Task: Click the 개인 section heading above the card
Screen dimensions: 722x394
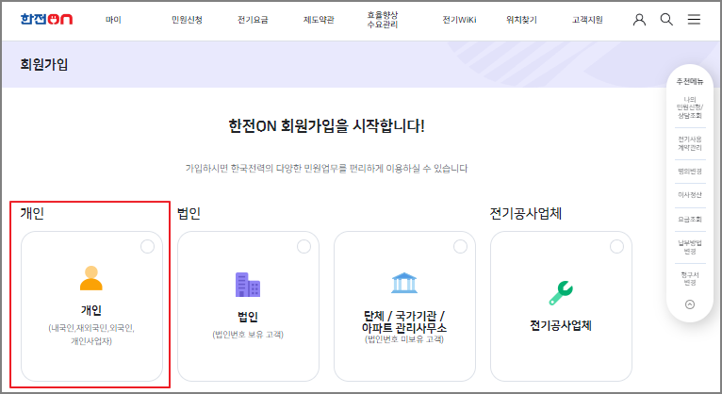Action: 32,214
